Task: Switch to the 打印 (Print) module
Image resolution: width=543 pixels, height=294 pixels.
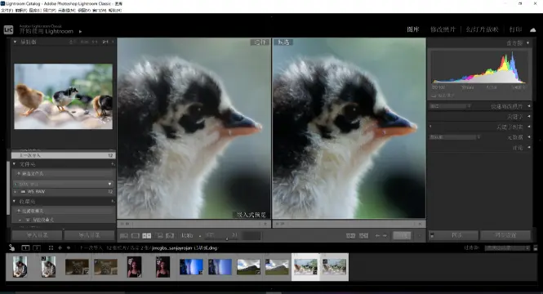Action: [515, 29]
